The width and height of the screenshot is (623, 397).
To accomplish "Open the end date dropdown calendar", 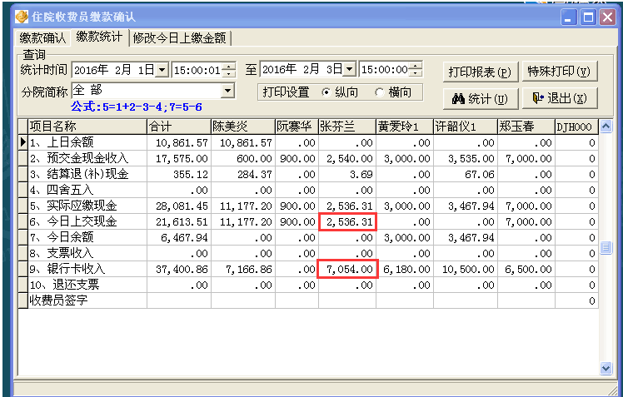I will pos(349,69).
